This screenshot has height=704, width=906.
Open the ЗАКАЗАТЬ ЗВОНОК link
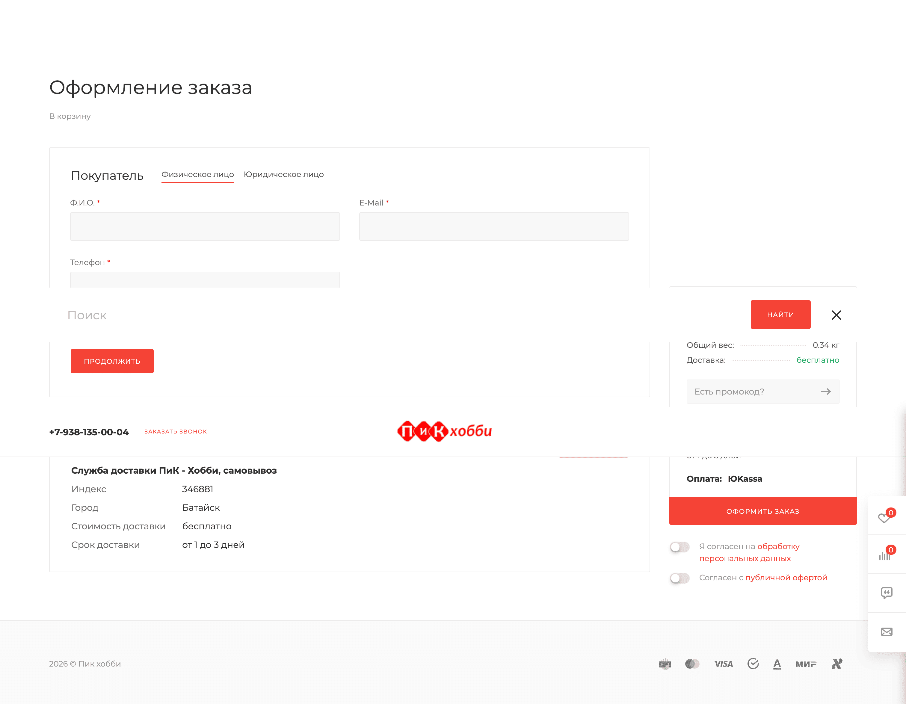(x=176, y=431)
